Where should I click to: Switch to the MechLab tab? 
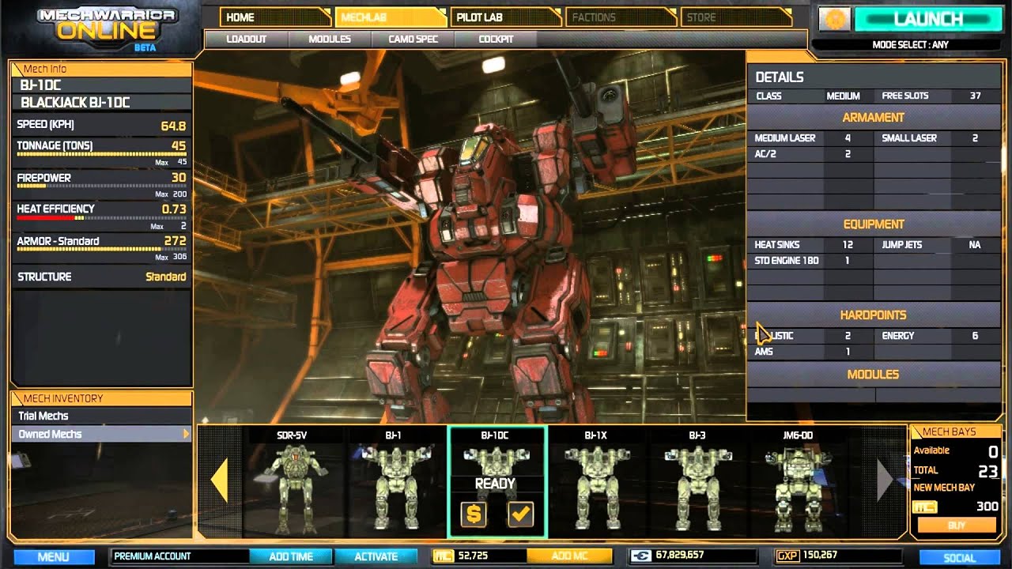[x=391, y=17]
